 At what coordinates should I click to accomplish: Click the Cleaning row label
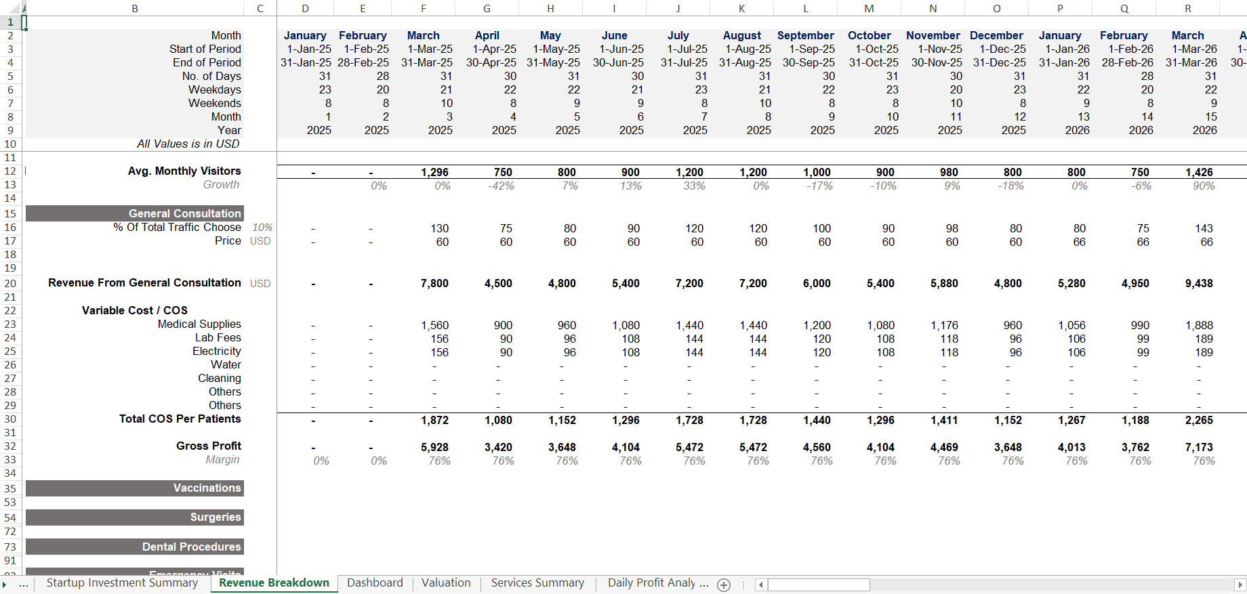click(220, 379)
